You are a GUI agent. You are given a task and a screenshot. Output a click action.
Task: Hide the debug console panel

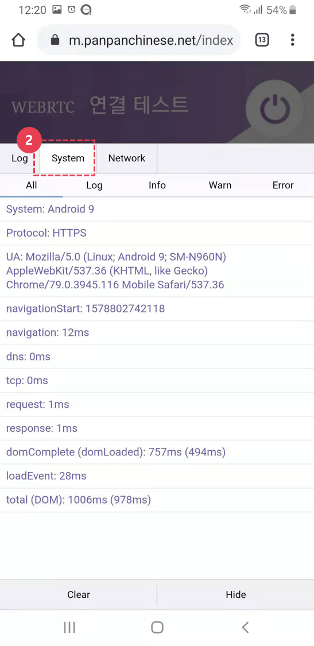coord(236,594)
